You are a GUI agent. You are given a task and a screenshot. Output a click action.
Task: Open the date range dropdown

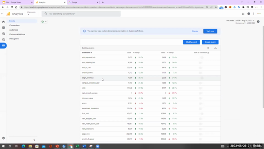245,20
